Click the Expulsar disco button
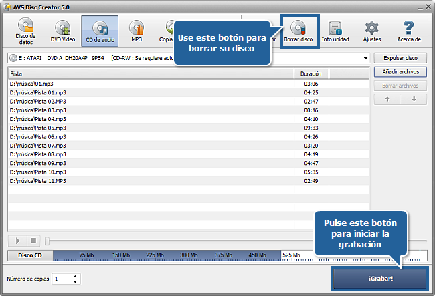 click(400, 58)
